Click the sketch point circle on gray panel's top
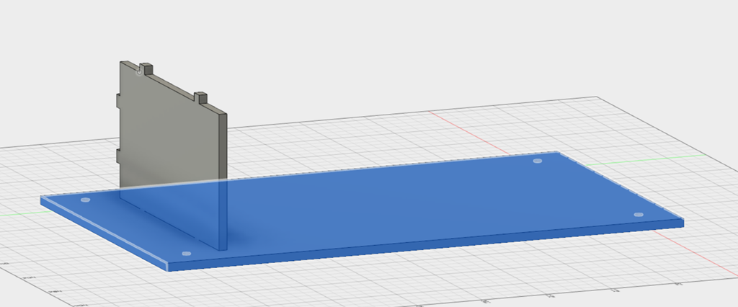Viewport: 738px width, 307px height. pyautogui.click(x=139, y=71)
